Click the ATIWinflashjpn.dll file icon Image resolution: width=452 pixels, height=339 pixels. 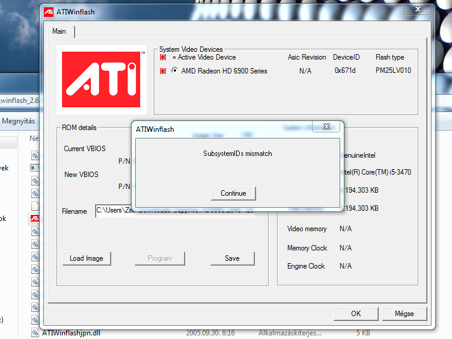[x=35, y=332]
